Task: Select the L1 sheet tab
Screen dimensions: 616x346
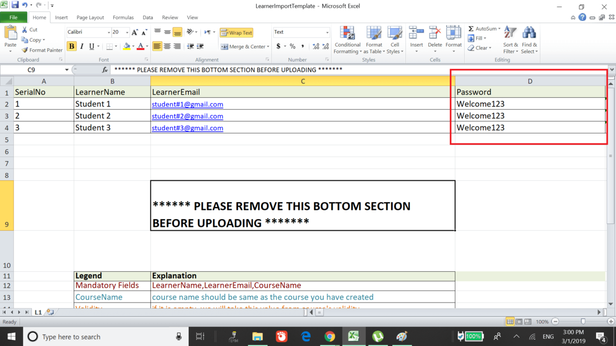Action: (37, 311)
